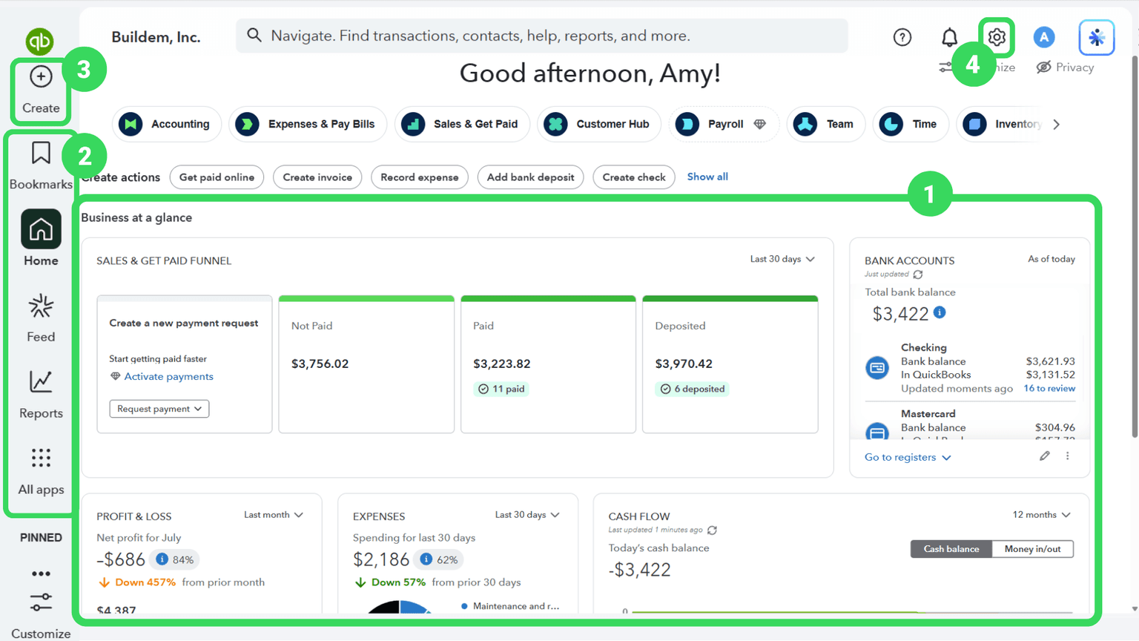This screenshot has height=641, width=1139.
Task: Expand Go to registers menu
Action: click(x=908, y=457)
